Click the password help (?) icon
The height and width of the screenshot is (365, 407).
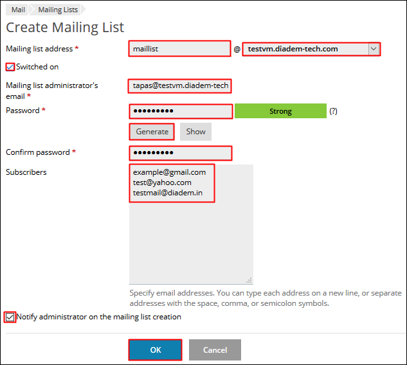click(333, 111)
